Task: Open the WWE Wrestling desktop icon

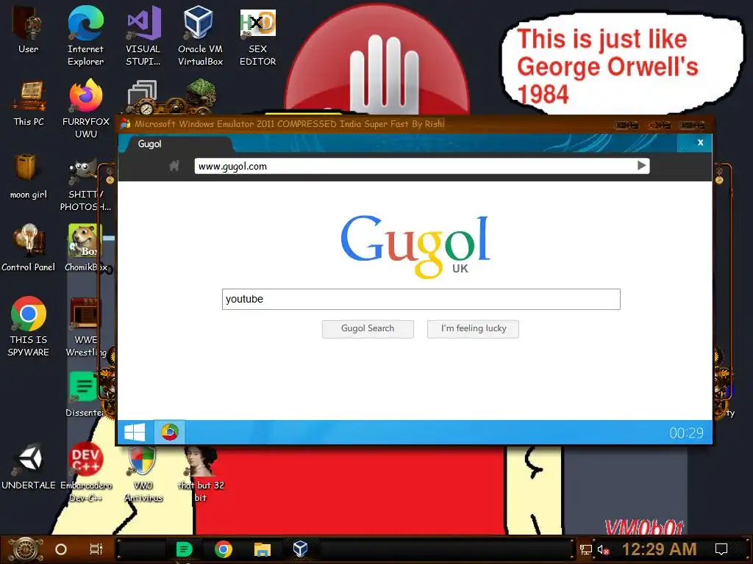Action: (x=85, y=326)
